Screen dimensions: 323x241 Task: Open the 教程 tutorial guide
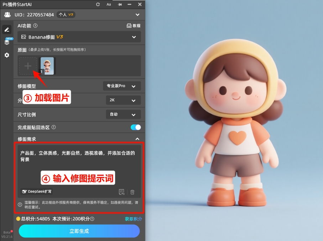coord(133,26)
